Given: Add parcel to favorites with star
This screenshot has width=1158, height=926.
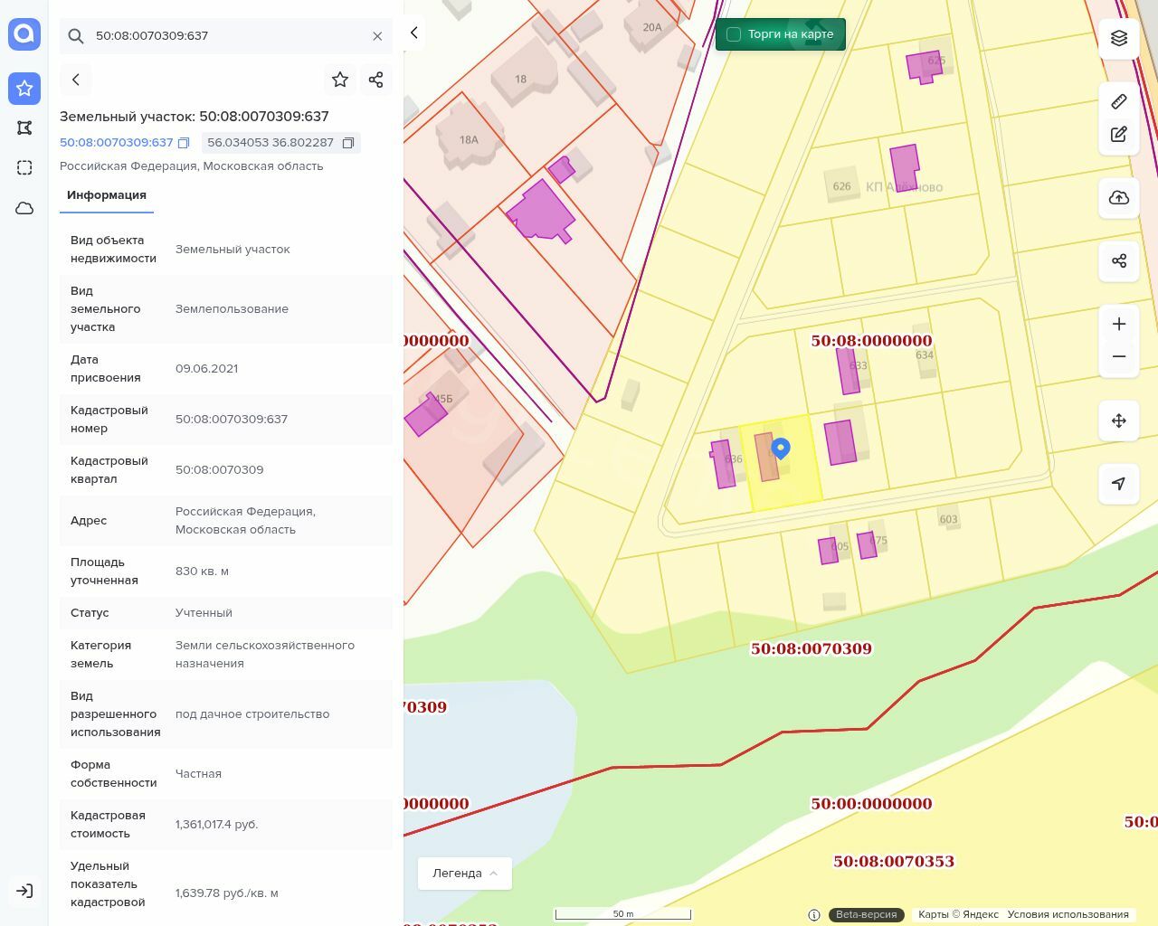Looking at the screenshot, I should [340, 80].
